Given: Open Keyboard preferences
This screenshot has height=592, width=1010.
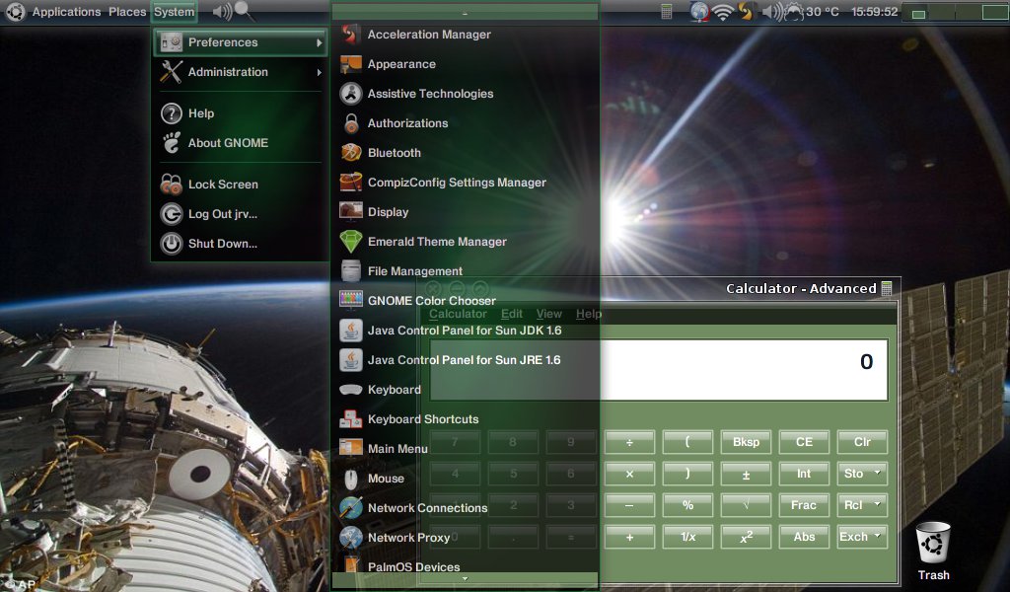Looking at the screenshot, I should tap(466, 390).
